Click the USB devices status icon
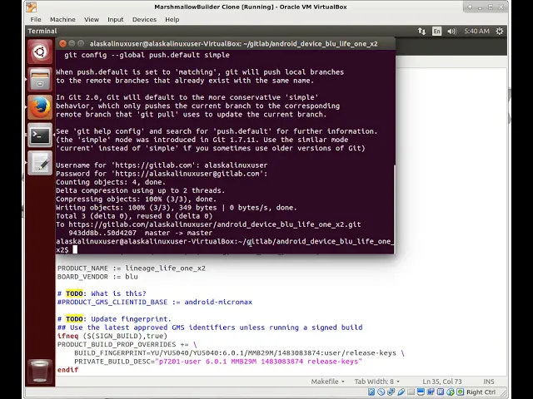The width and height of the screenshot is (533, 399). point(401,392)
